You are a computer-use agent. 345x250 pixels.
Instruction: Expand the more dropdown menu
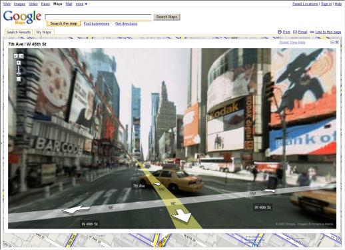click(81, 4)
